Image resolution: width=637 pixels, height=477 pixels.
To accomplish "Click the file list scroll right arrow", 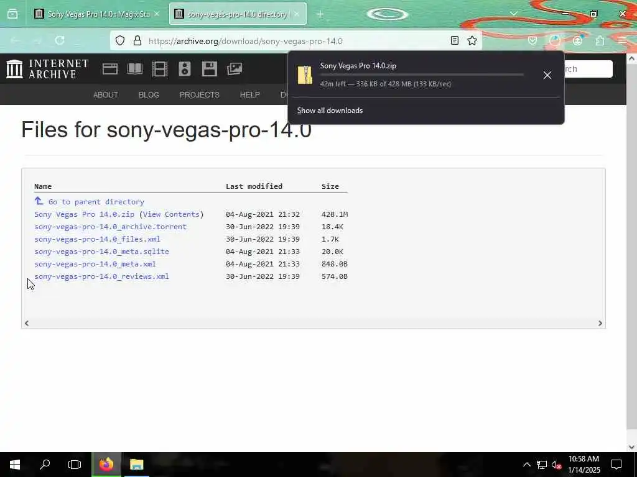I will pyautogui.click(x=600, y=323).
